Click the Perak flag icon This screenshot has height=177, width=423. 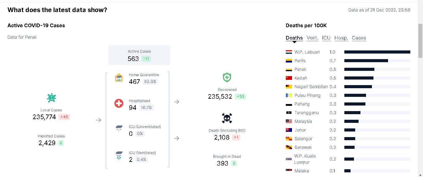289,69
